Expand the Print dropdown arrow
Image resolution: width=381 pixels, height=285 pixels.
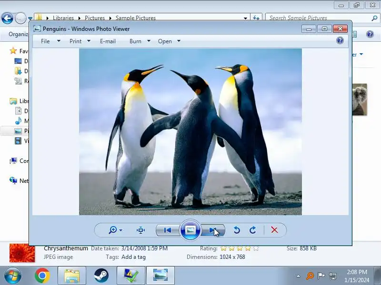[x=89, y=41]
